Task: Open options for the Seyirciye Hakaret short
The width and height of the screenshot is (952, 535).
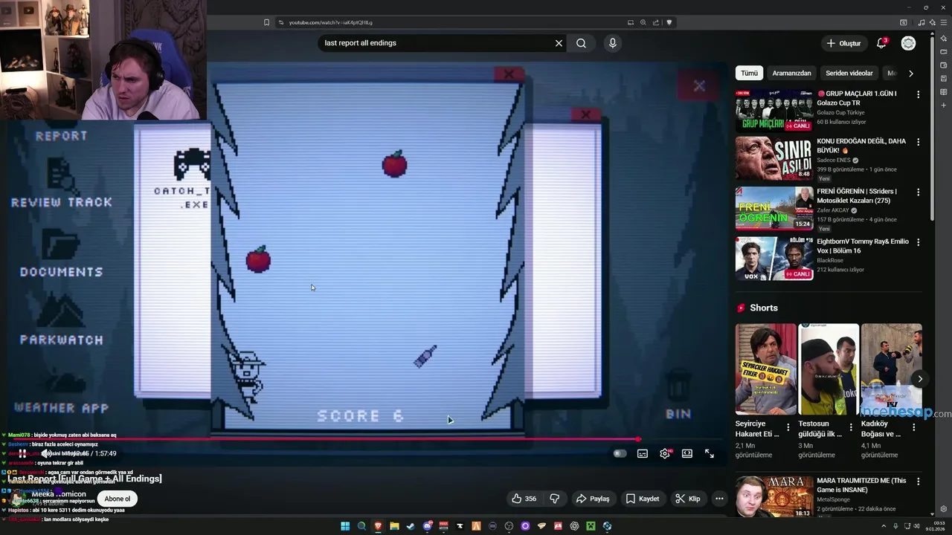Action: 788,427
